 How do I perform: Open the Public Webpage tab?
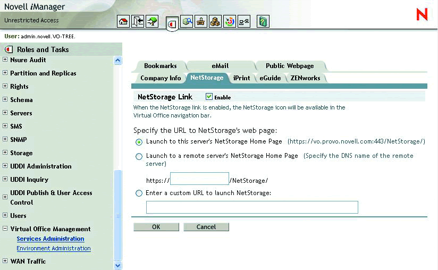coord(290,66)
